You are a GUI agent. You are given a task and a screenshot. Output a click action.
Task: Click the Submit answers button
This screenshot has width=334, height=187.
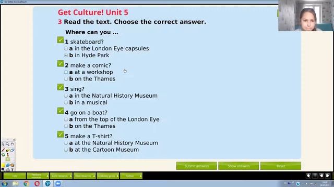pyautogui.click(x=196, y=166)
